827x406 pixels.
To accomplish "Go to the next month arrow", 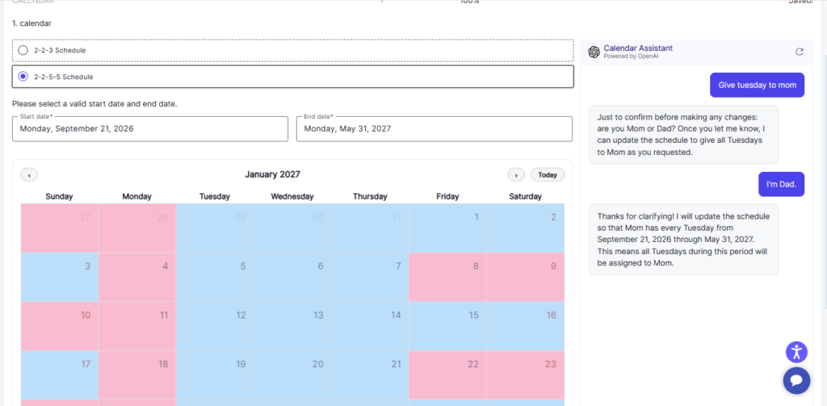I will (x=516, y=174).
